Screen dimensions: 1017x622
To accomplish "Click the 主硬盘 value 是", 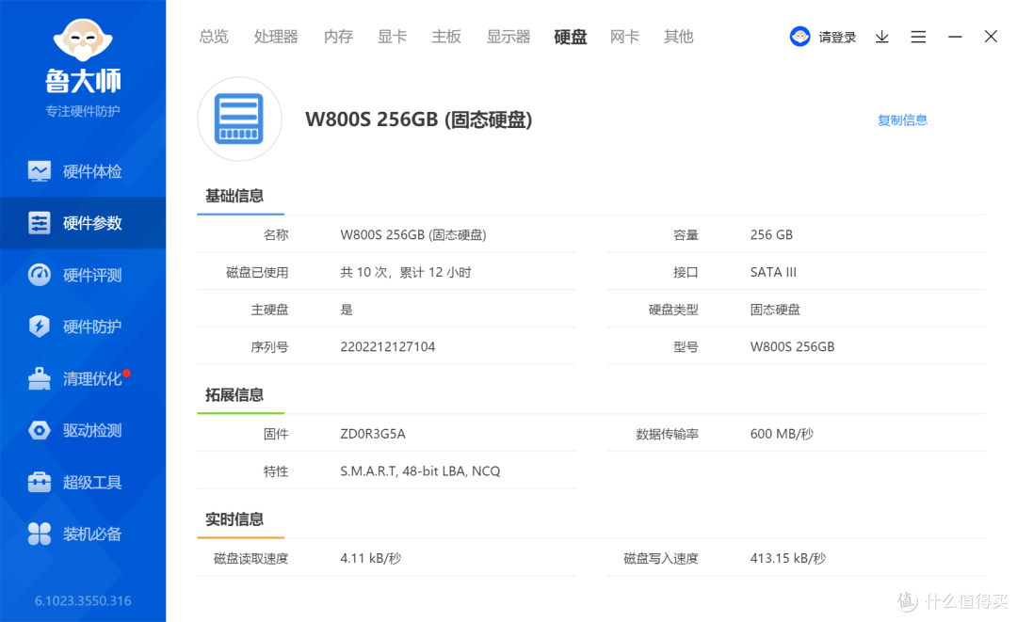I will 347,310.
